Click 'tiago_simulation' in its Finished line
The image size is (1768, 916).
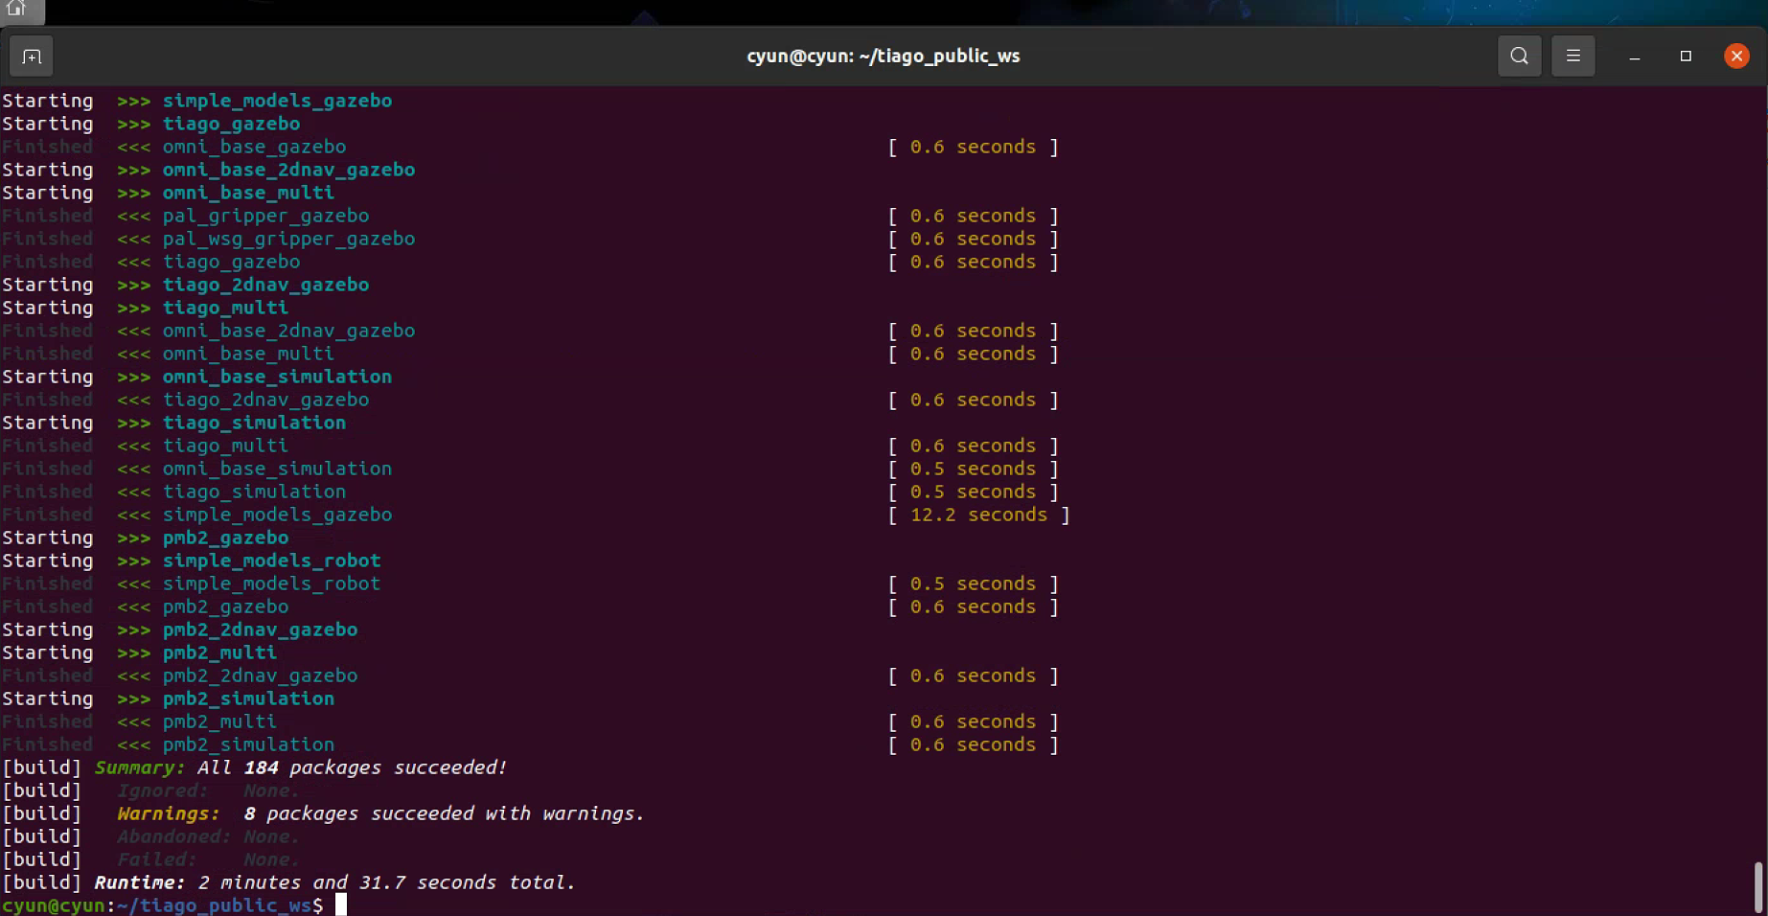point(254,492)
